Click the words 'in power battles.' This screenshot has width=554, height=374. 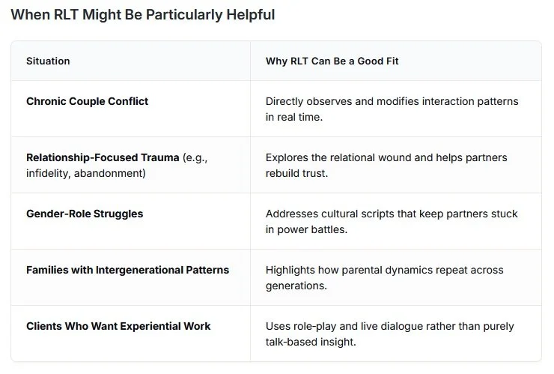tap(305, 229)
